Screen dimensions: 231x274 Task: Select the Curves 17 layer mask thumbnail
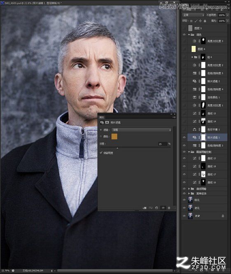[x=203, y=174]
